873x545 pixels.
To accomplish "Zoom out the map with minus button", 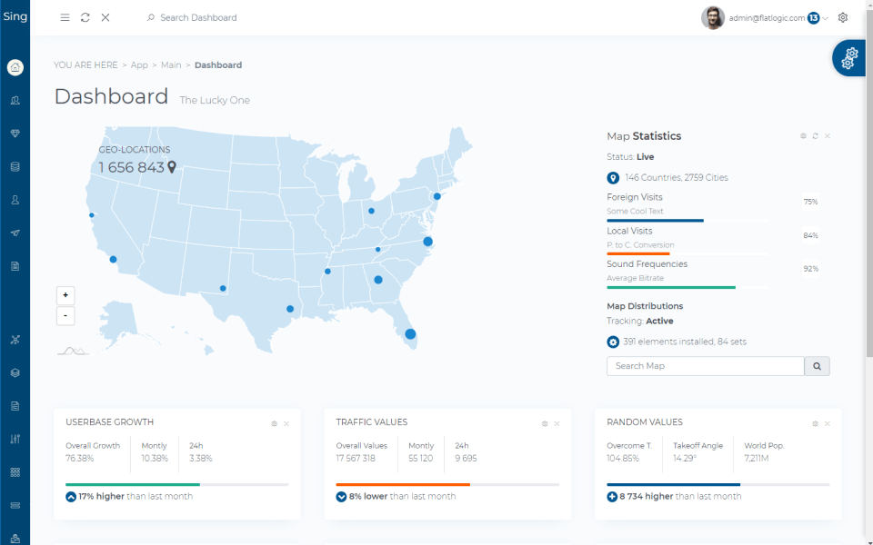I will click(x=65, y=316).
